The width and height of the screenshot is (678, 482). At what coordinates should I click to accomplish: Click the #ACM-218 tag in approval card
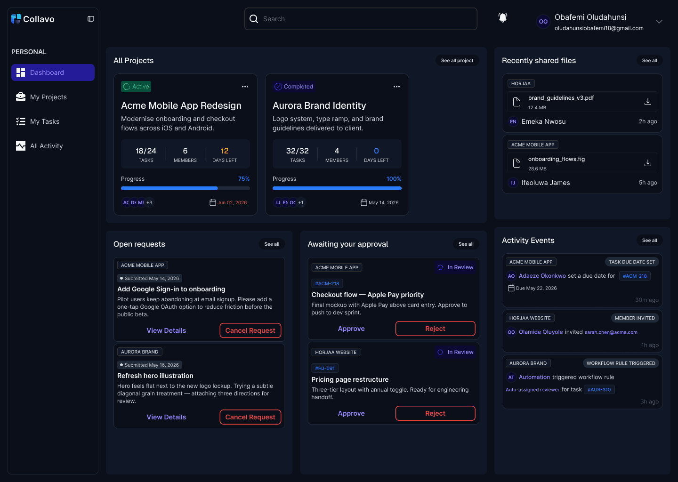coord(327,283)
